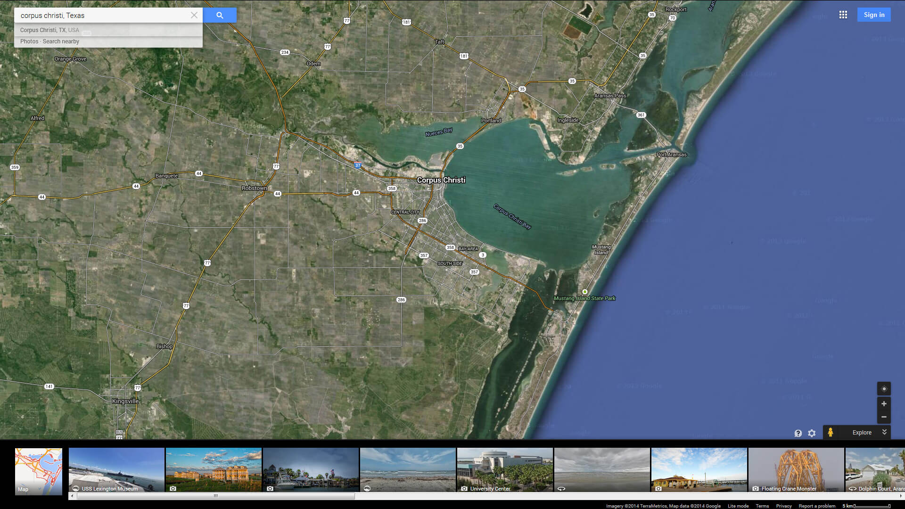Click in the corpus christi search field
Image resolution: width=905 pixels, height=509 pixels.
pyautogui.click(x=104, y=15)
